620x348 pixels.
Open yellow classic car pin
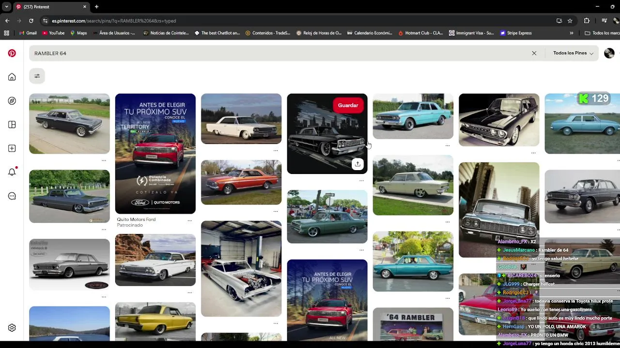pyautogui.click(x=155, y=322)
